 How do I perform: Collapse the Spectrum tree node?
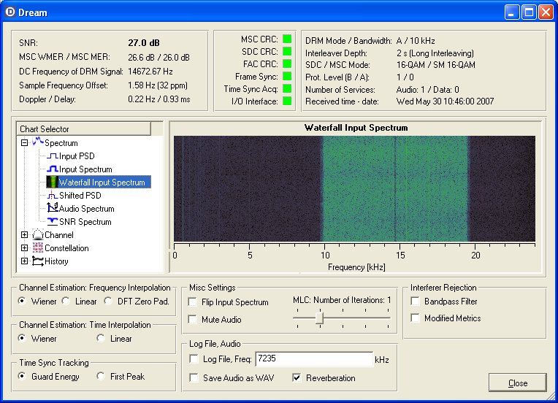coord(25,143)
